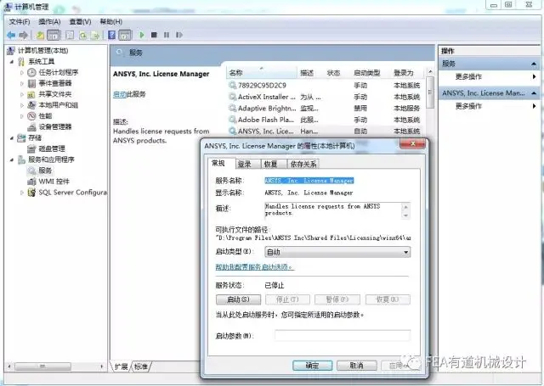This screenshot has height=386, width=544.
Task: Select Device Manager (设备管理器) icon
Action: pos(31,127)
